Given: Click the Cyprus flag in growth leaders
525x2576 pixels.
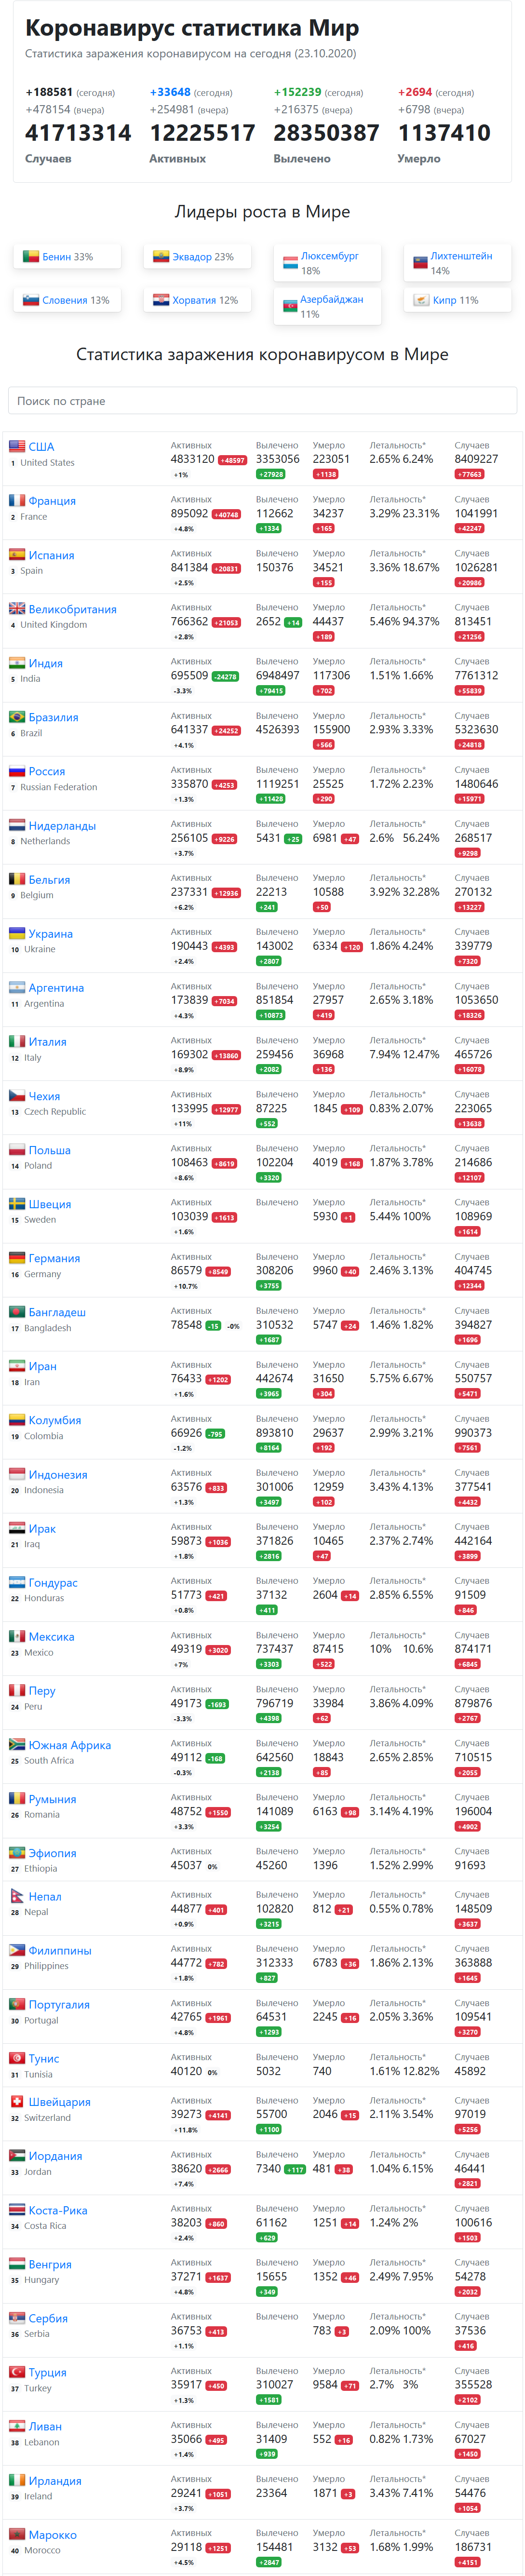Looking at the screenshot, I should tap(422, 299).
